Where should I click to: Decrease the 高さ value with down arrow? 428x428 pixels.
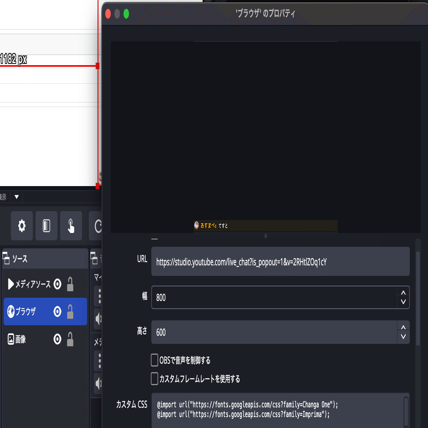[x=403, y=337]
